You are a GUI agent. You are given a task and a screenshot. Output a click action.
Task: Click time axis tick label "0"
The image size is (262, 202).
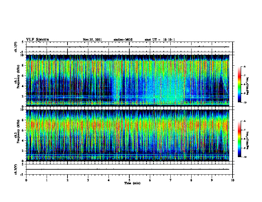click(26, 180)
